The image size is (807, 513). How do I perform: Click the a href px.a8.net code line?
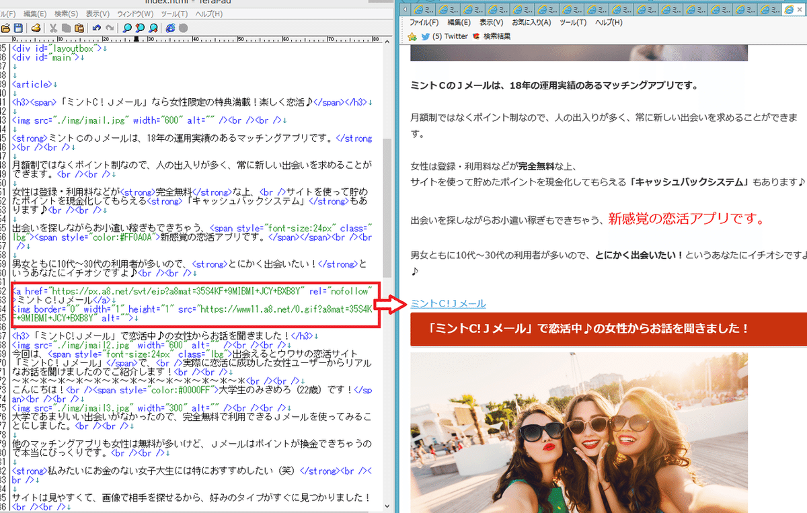click(192, 290)
